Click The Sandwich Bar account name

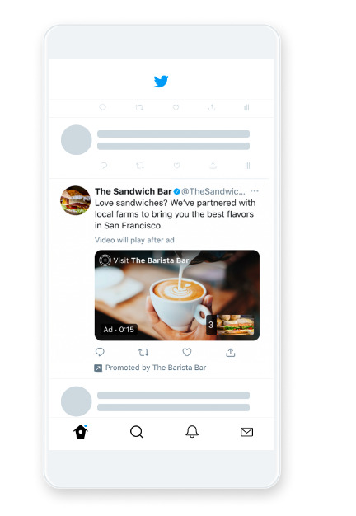tap(133, 191)
